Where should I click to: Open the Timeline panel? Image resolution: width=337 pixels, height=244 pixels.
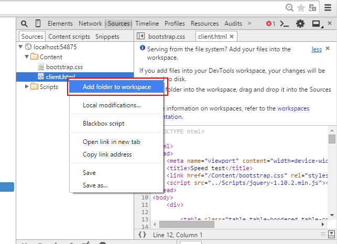click(147, 24)
